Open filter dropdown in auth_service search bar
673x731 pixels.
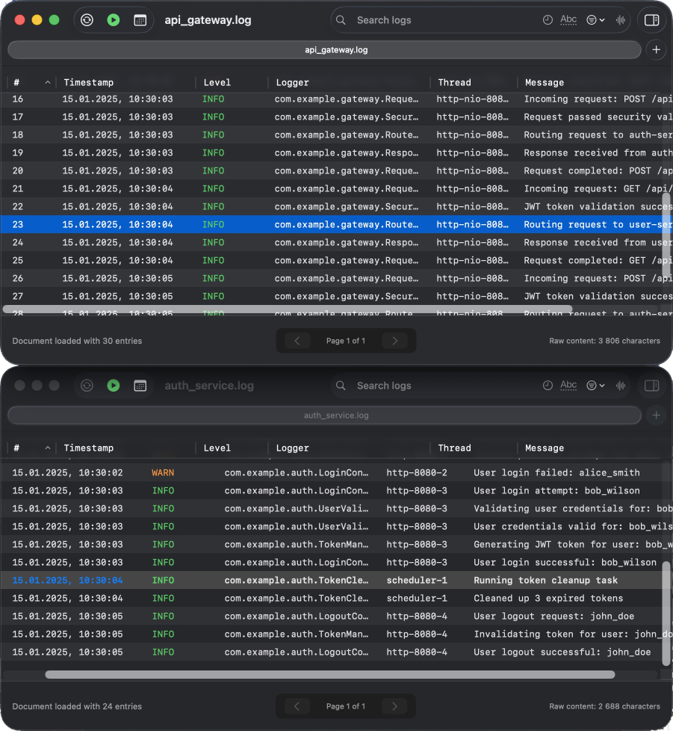coord(595,386)
